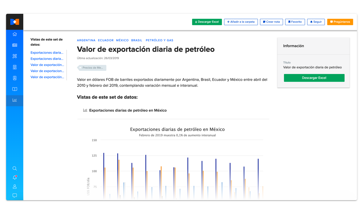Viewport: 363px width, 214px height.
Task: Click the Precios de Me... tag chip
Action: pyautogui.click(x=92, y=68)
